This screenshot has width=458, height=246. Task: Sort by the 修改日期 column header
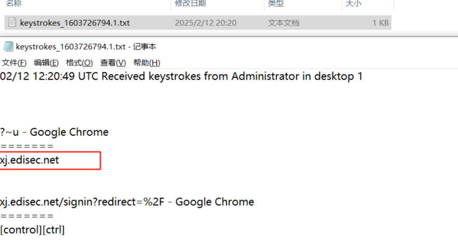tap(190, 4)
